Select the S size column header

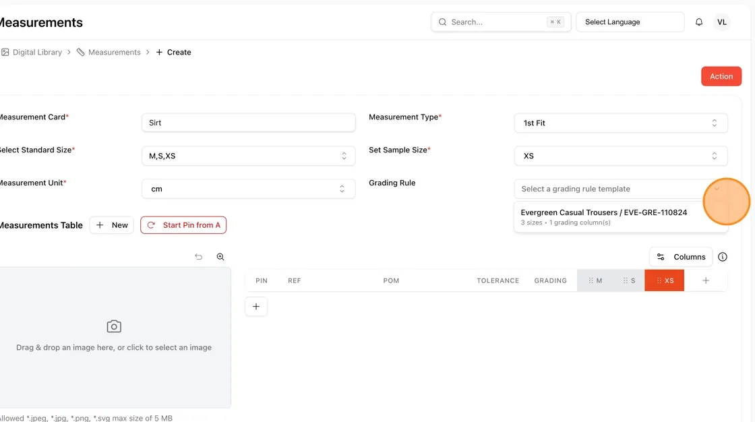coord(628,280)
